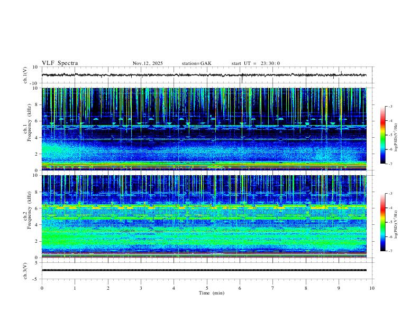Click the 2 kHz tick on ch.1 frequency axis
Image resolution: width=419 pixels, height=323 pixels.
(x=37, y=154)
